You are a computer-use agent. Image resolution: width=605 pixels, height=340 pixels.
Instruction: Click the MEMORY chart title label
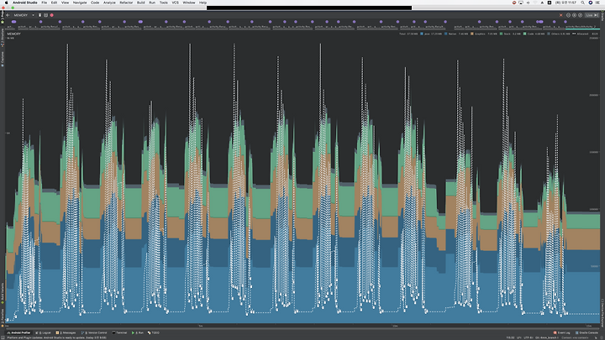coord(14,34)
